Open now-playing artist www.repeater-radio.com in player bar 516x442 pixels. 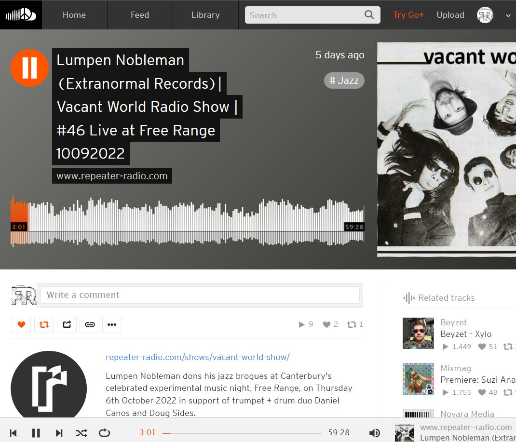coord(466,427)
